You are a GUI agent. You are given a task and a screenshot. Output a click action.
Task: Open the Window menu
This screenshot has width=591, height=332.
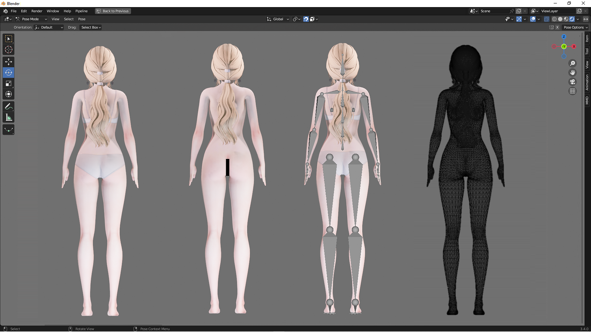point(53,11)
